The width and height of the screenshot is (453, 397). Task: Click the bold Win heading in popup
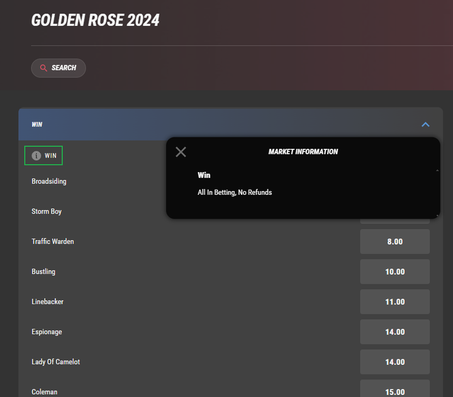(x=204, y=175)
